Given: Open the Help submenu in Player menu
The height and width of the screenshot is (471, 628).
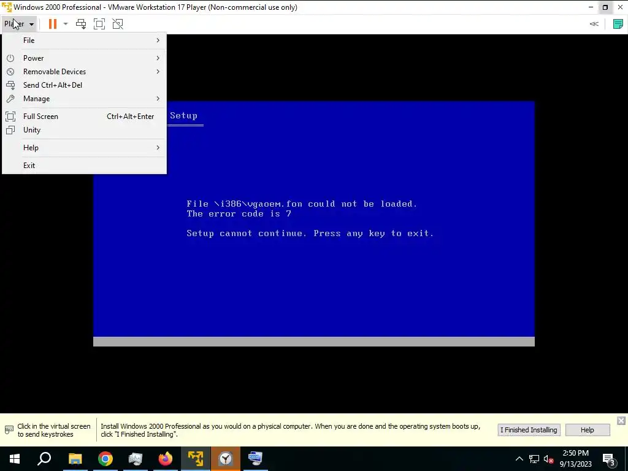Looking at the screenshot, I should [84, 148].
